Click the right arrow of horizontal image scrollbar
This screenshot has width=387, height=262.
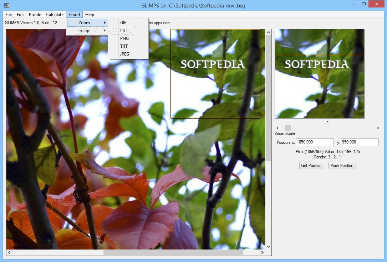[x=263, y=253]
